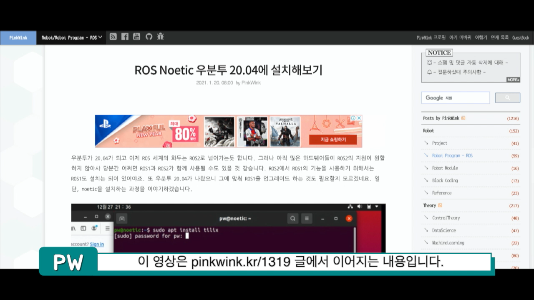534x300 pixels.
Task: Open the ControlTheory subcategory
Action: 446,218
